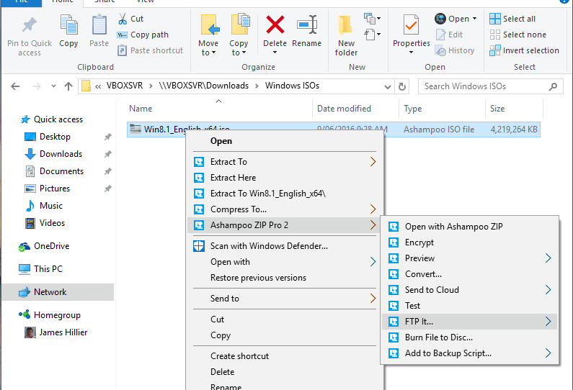Open Homegroup in navigation pane

coord(57,315)
